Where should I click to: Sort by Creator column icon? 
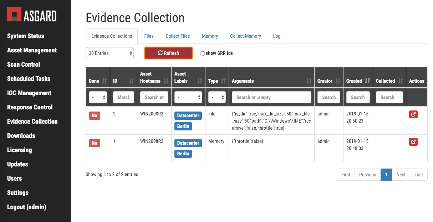click(x=338, y=81)
